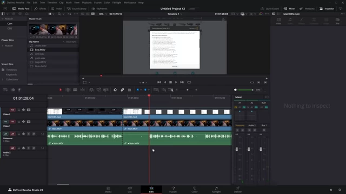Toggle the Linked Selection chain icon

coord(122,90)
